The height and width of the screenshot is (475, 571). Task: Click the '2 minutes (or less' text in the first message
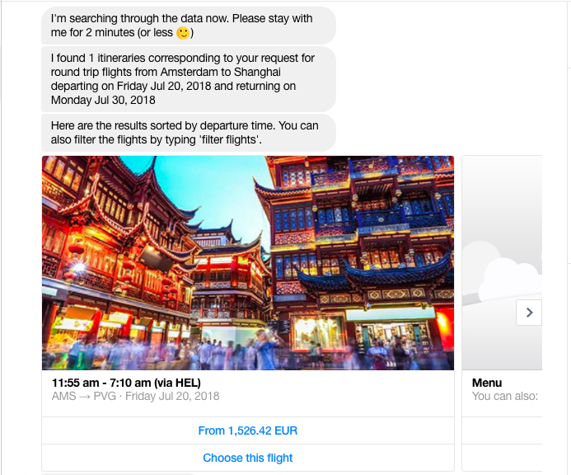[x=129, y=33]
